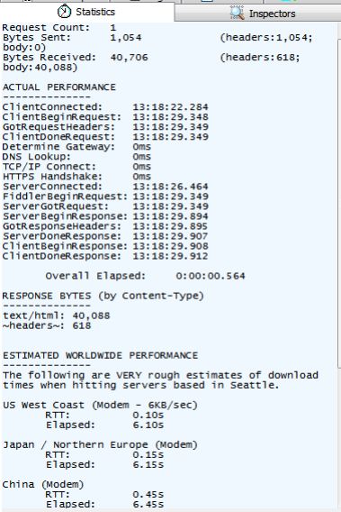Click the China (Modem) Elapsed value 6.45s
The image size is (341, 512).
pos(148,504)
